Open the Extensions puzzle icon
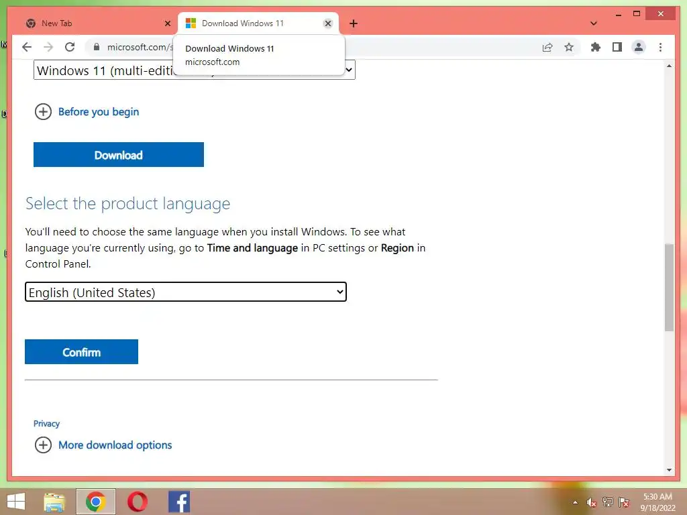Screen dimensions: 687x515 [x=596, y=47]
